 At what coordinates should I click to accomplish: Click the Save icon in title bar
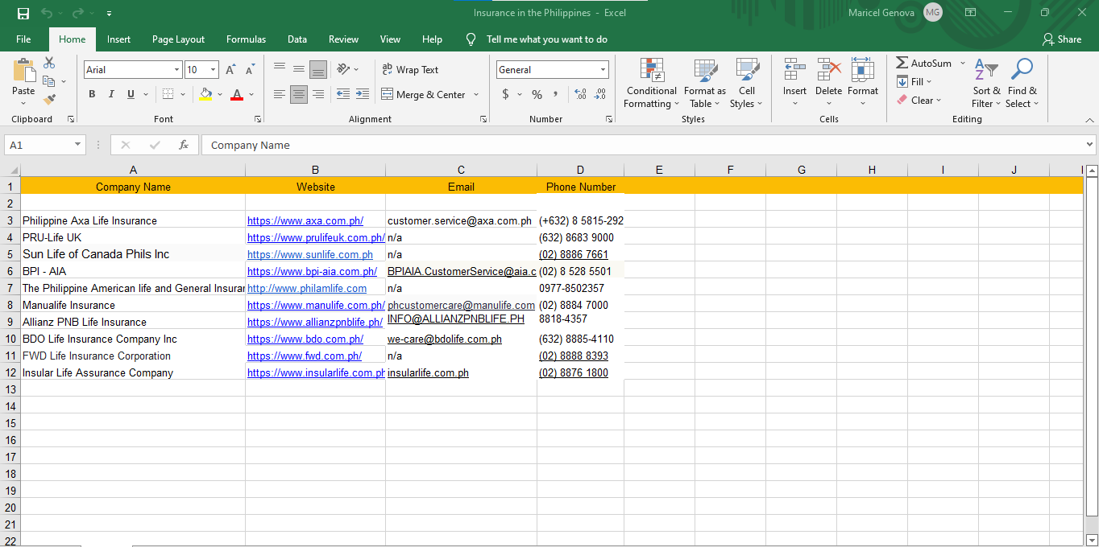[23, 13]
